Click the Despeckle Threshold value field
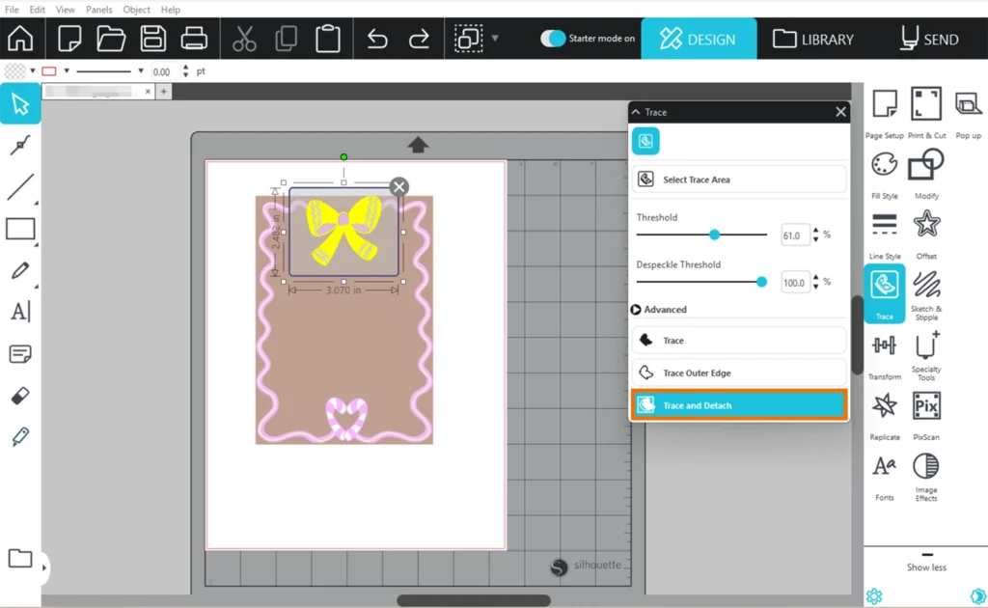This screenshot has width=988, height=608. (x=795, y=282)
